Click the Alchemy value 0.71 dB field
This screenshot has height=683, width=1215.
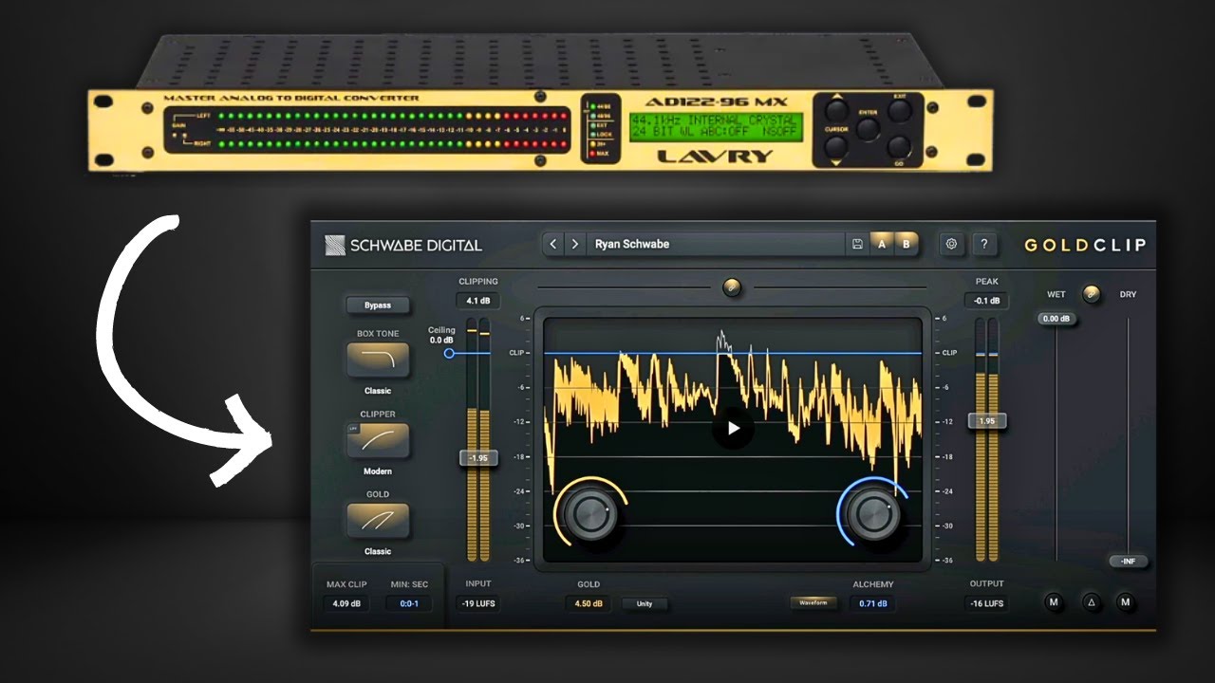(x=874, y=603)
